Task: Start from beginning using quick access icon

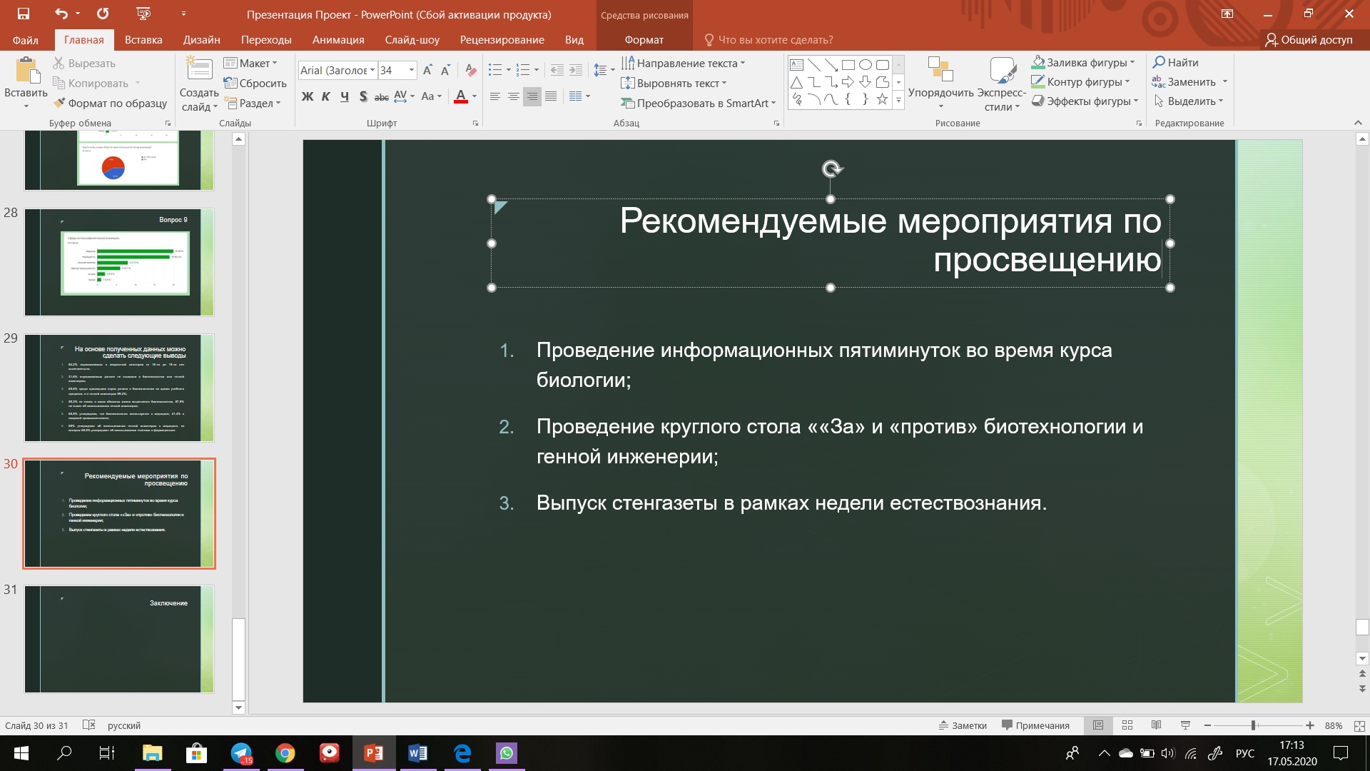Action: (x=143, y=14)
